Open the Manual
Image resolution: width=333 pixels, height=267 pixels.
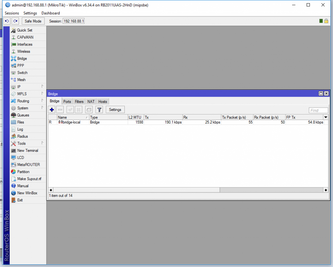tap(28, 186)
